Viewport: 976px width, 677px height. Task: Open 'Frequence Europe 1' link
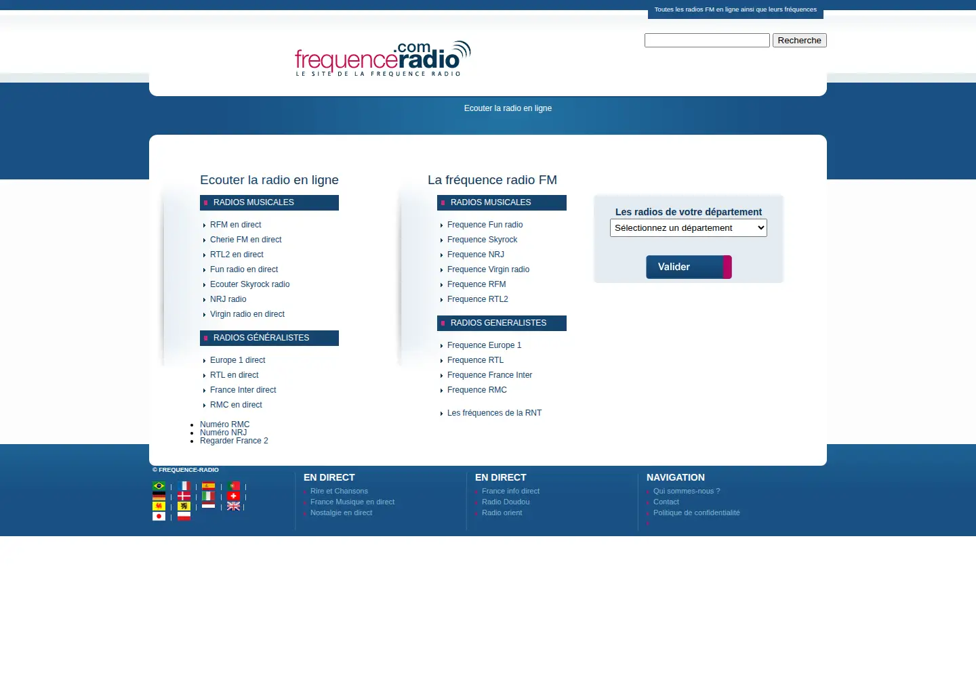click(x=484, y=345)
